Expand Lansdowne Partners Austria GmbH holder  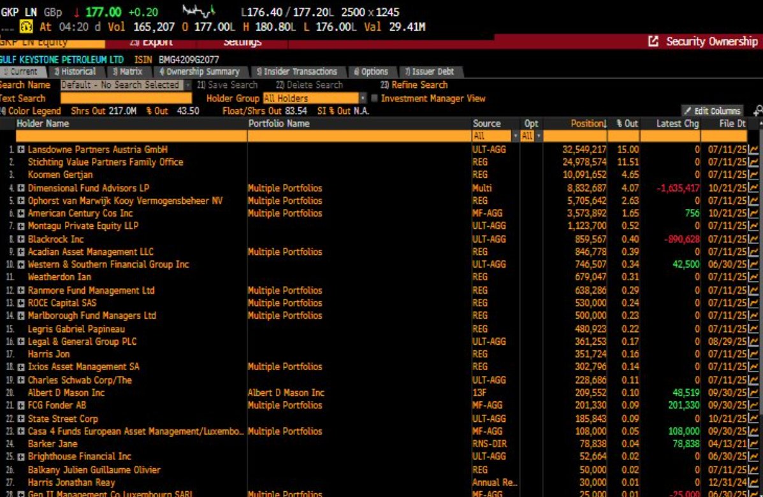click(x=21, y=150)
